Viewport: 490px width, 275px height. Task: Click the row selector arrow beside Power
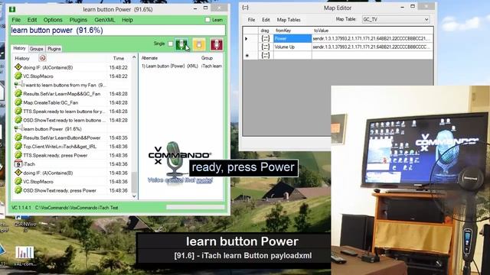tap(247, 39)
